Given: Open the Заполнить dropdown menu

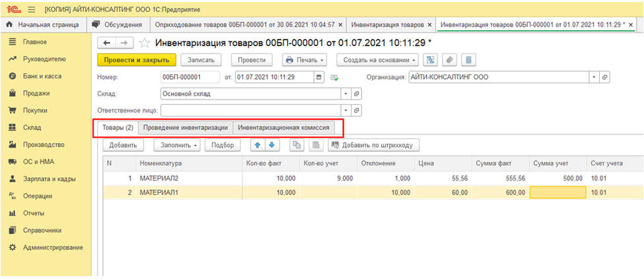Looking at the screenshot, I should coord(179,145).
